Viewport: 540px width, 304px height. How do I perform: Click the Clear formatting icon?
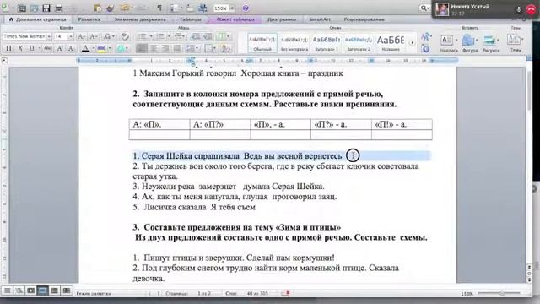click(x=126, y=36)
